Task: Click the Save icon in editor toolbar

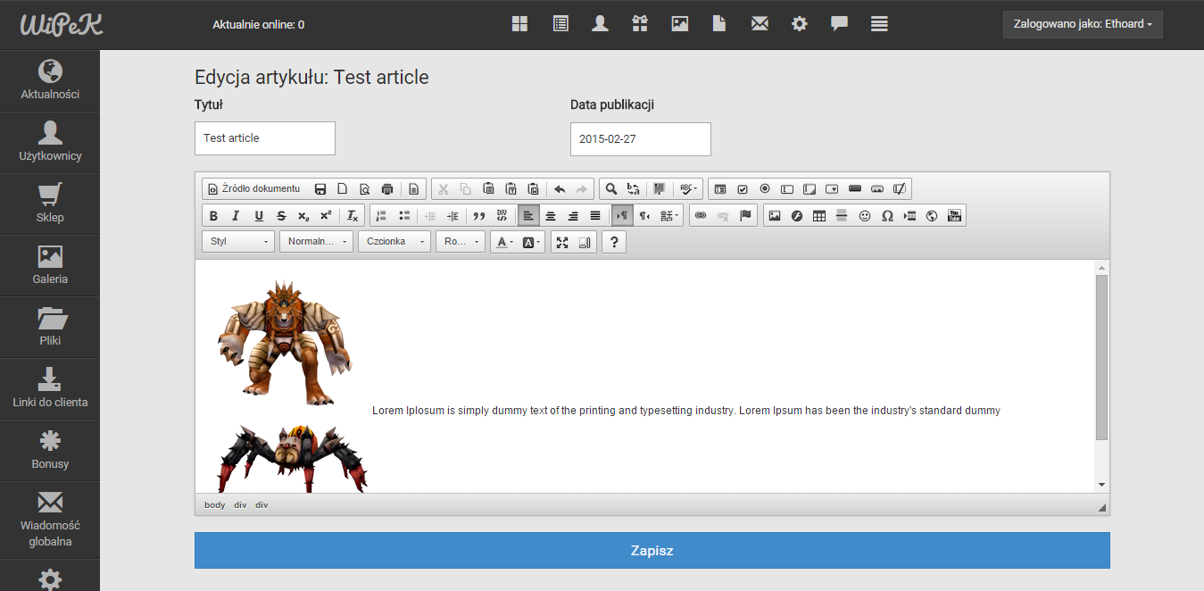Action: 320,189
